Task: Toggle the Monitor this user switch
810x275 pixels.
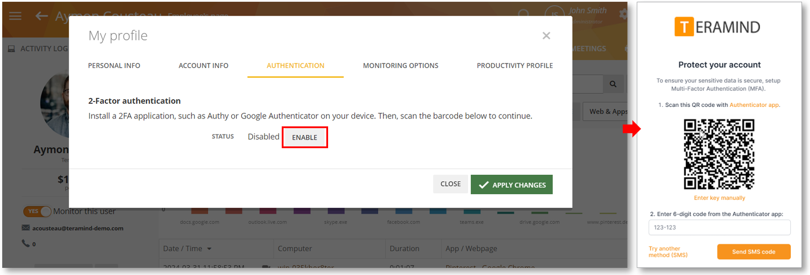Action: (x=37, y=211)
